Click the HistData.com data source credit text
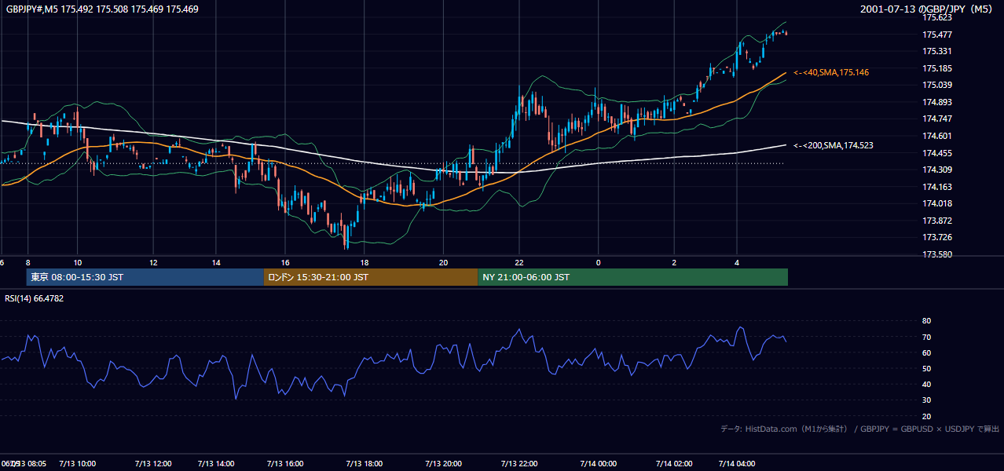 [x=860, y=429]
